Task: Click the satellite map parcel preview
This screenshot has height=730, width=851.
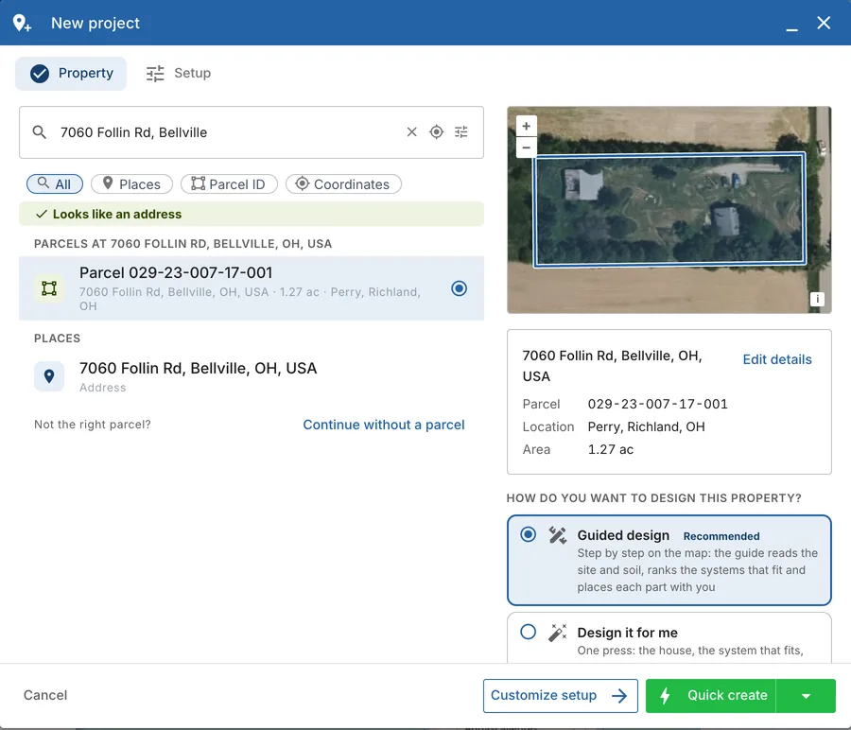Action: pos(669,210)
